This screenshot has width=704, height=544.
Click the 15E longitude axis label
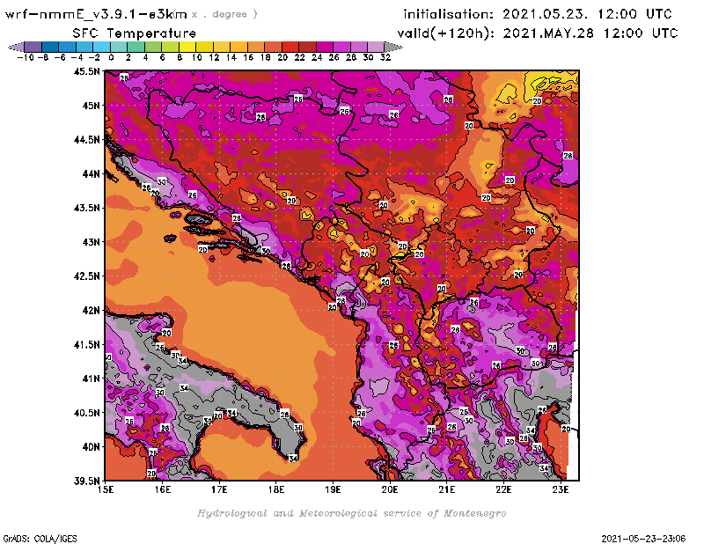pyautogui.click(x=106, y=489)
